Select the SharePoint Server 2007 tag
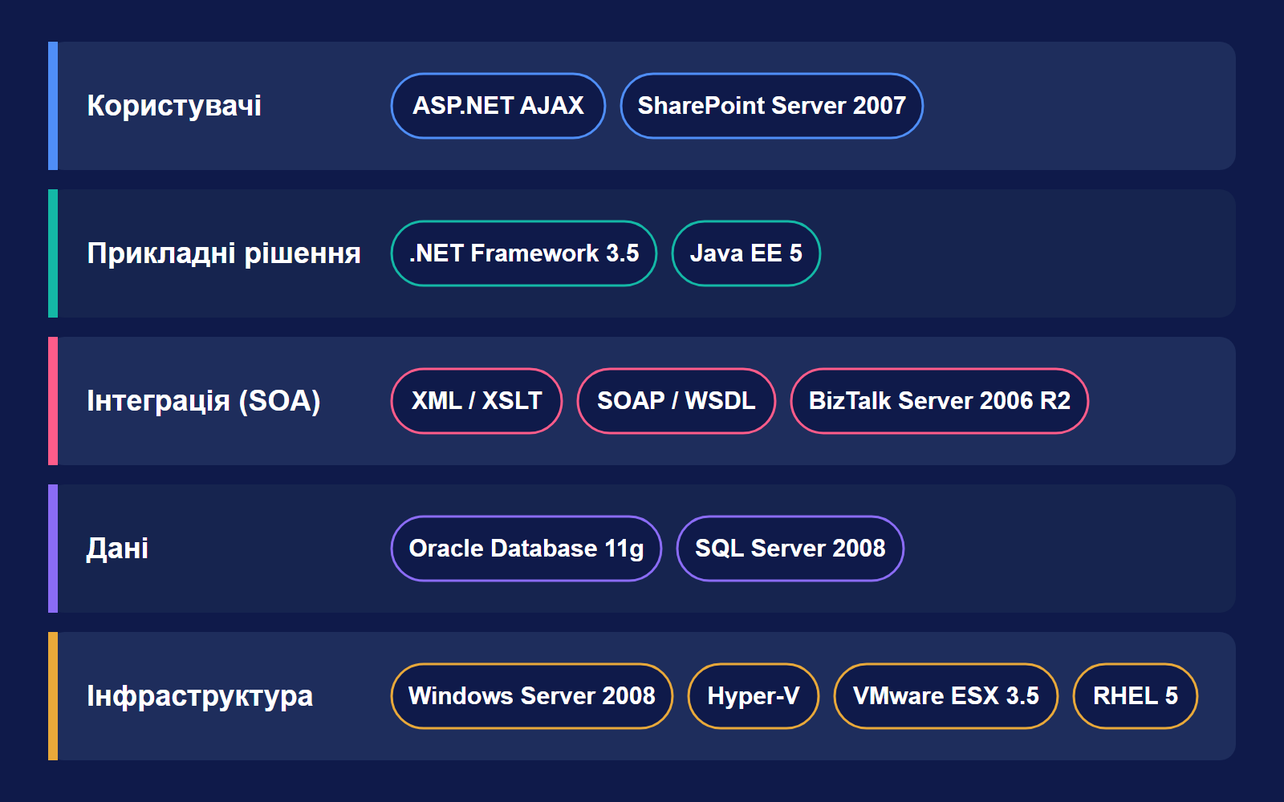 pyautogui.click(x=772, y=106)
